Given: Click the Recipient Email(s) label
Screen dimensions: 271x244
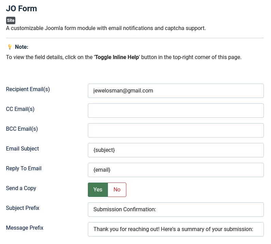Looking at the screenshot, I should point(28,89).
